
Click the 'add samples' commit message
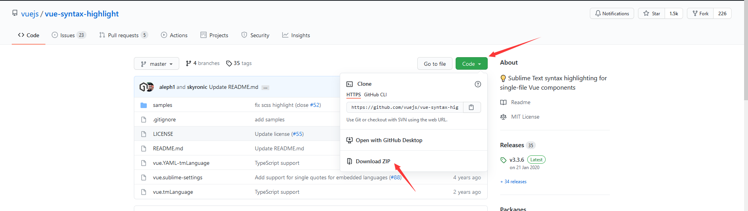270,119
